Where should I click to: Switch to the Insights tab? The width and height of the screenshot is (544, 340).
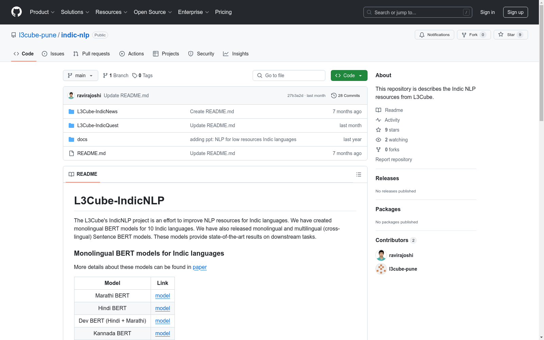pyautogui.click(x=236, y=54)
